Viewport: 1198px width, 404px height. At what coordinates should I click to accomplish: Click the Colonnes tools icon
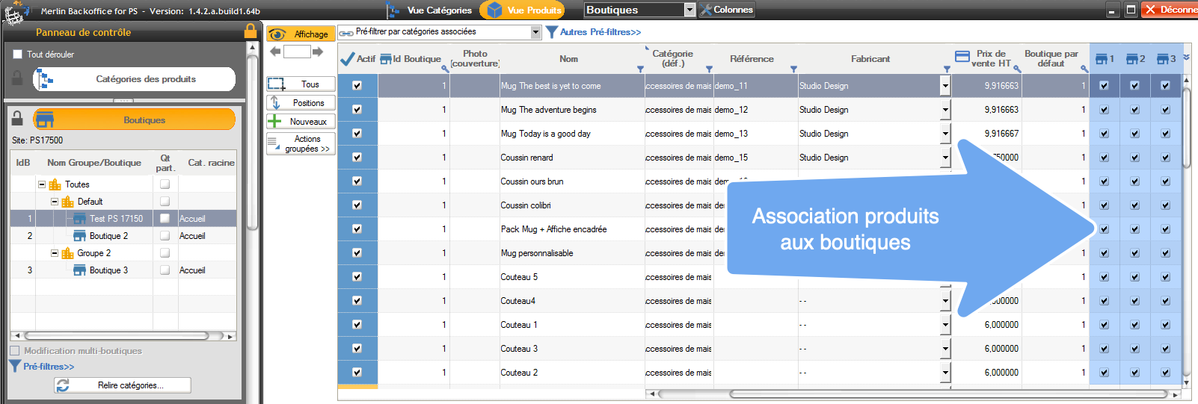[705, 10]
